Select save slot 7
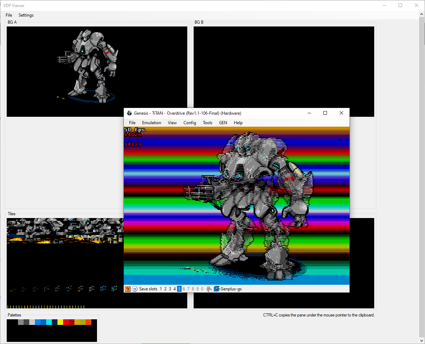 pos(188,289)
